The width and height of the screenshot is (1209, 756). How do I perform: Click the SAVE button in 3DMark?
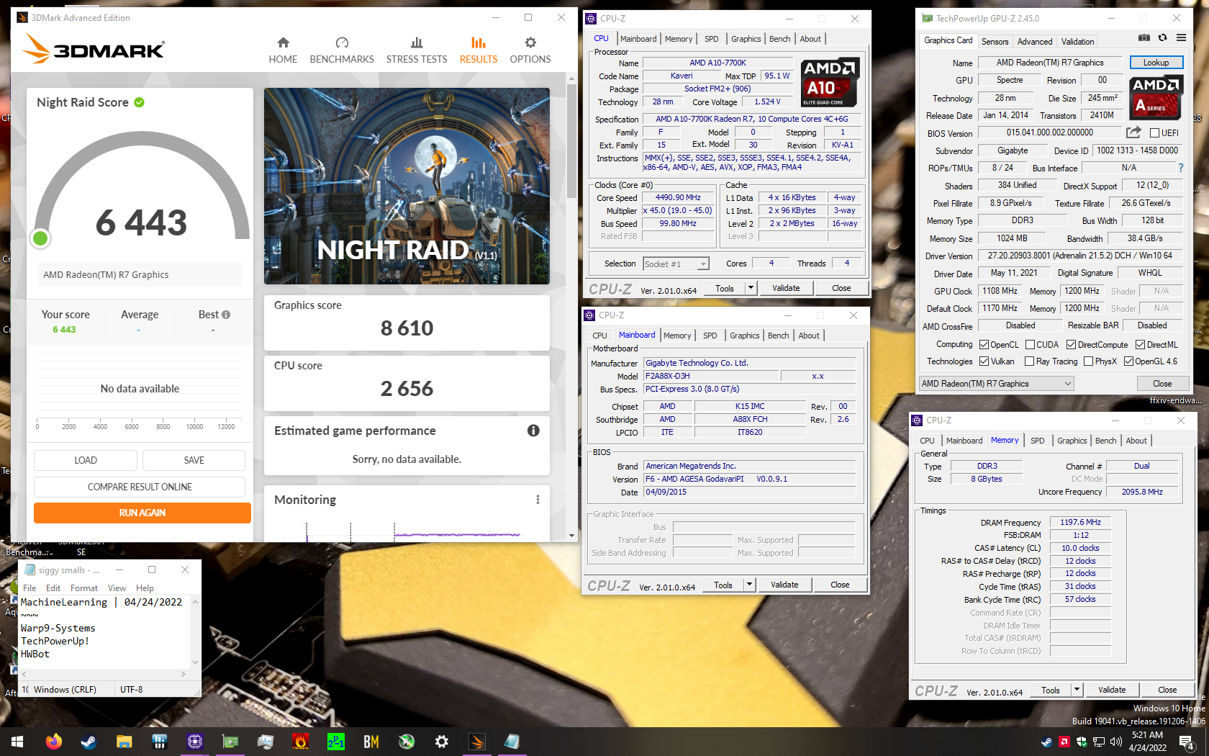pos(194,460)
